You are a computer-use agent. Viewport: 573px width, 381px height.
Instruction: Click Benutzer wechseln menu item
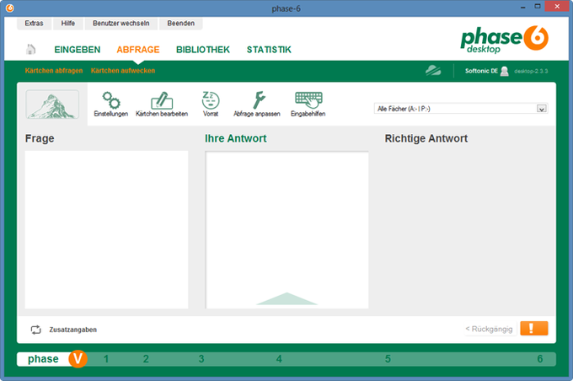coord(121,24)
